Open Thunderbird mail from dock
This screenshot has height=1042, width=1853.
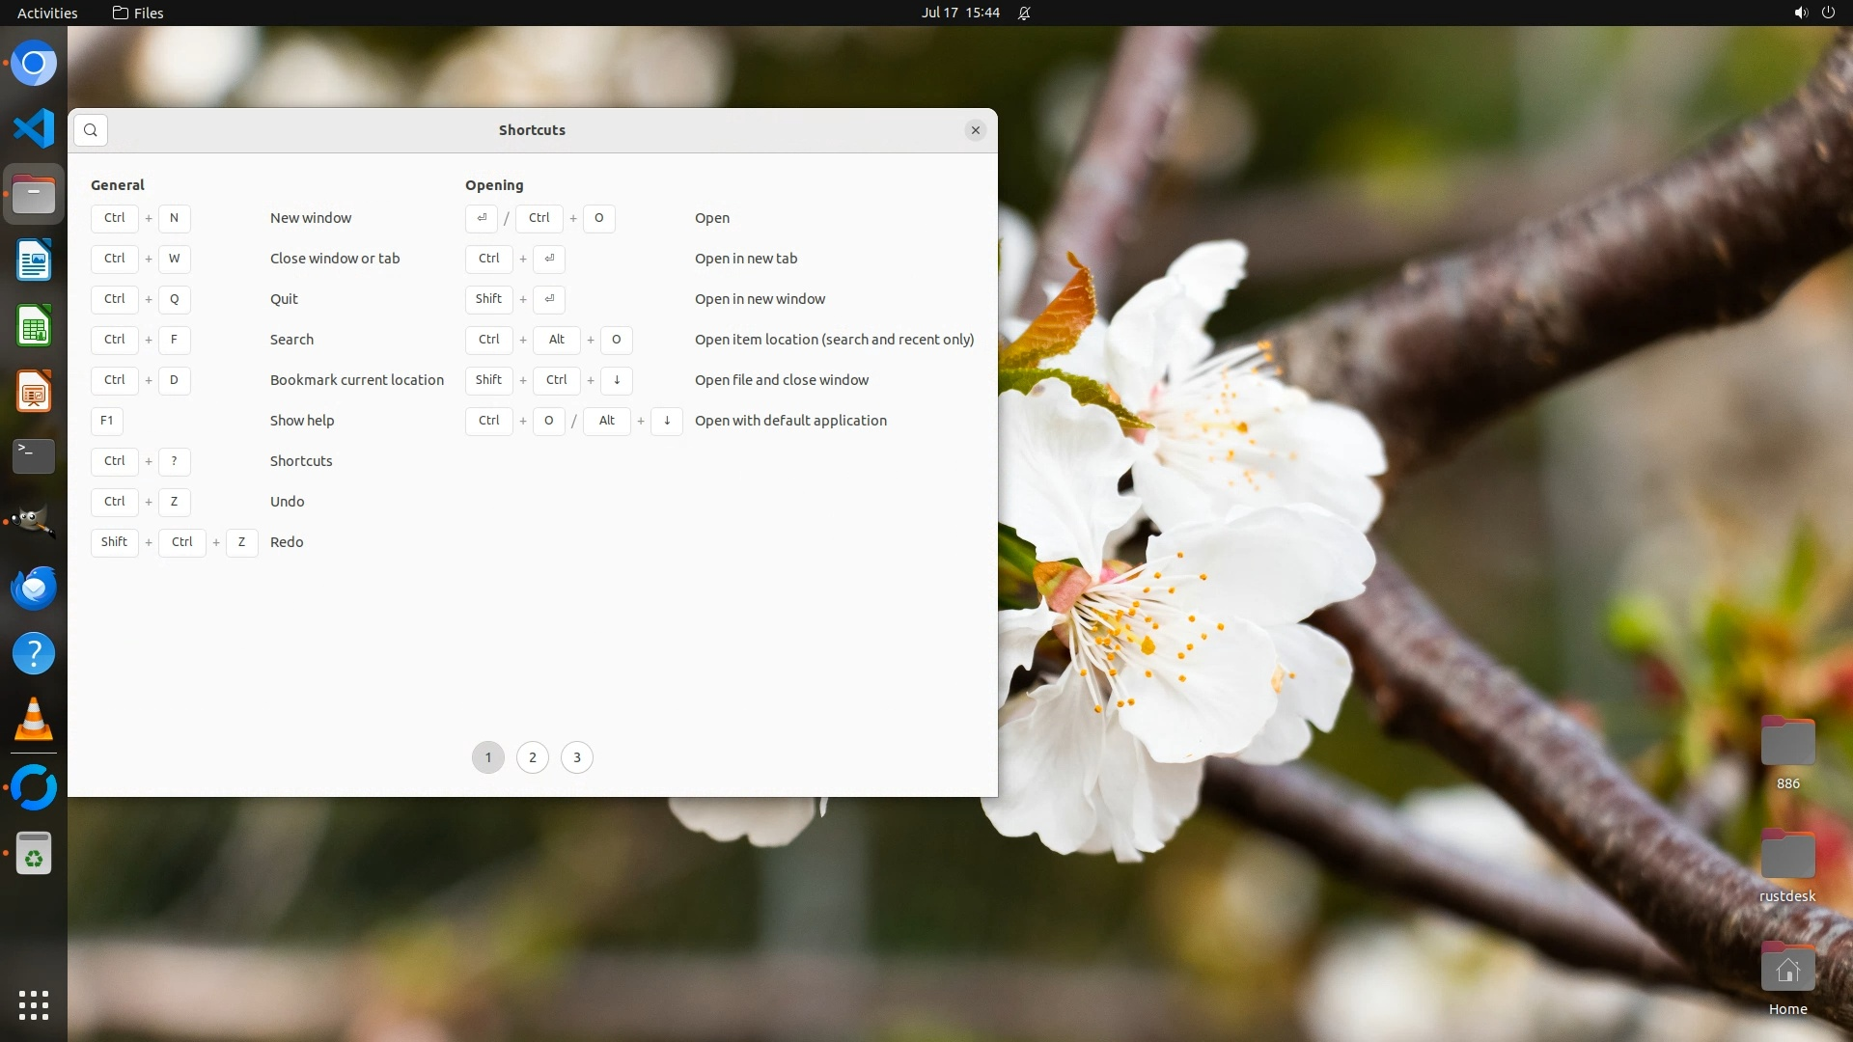coord(34,588)
